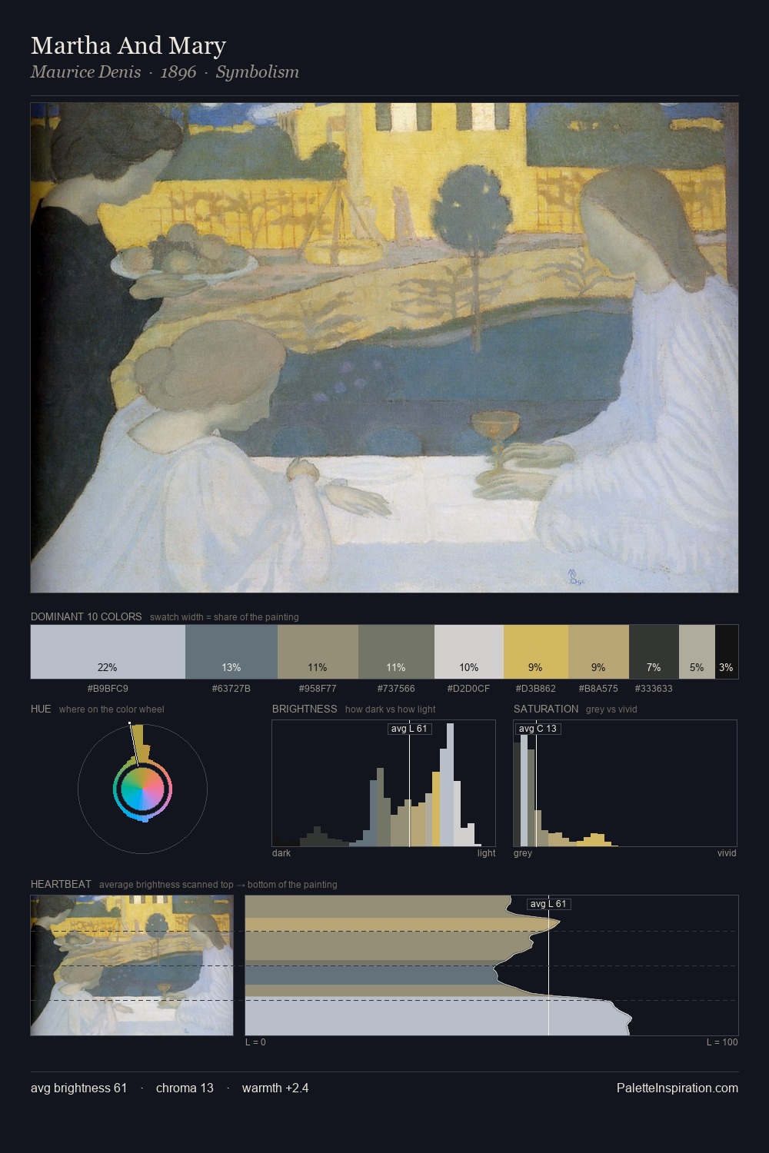Click the saturation histogram chart
Image resolution: width=769 pixels, height=1153 pixels.
(x=625, y=783)
